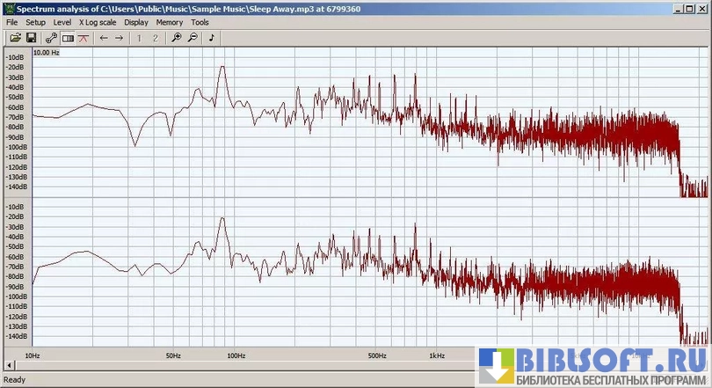Open the File menu
This screenshot has width=712, height=388.
(x=11, y=22)
